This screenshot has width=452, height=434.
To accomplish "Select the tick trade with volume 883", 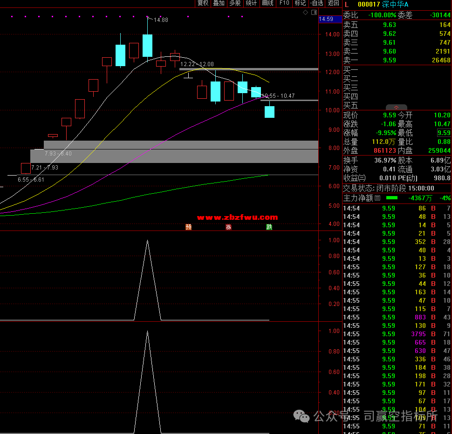I will point(397,317).
